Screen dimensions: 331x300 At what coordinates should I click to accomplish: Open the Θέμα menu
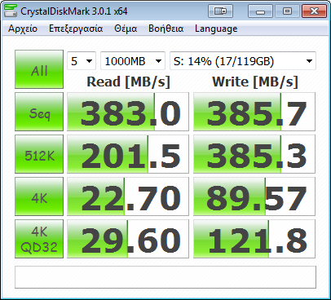(x=126, y=29)
